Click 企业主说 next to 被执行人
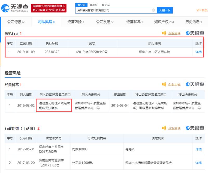This screenshot has width=208, height=173. pyautogui.click(x=174, y=33)
